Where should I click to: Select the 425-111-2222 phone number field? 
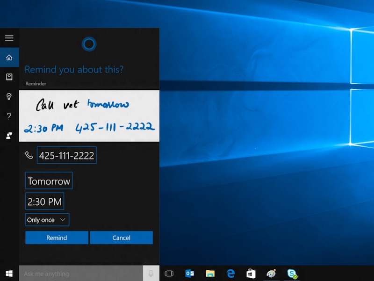click(66, 155)
